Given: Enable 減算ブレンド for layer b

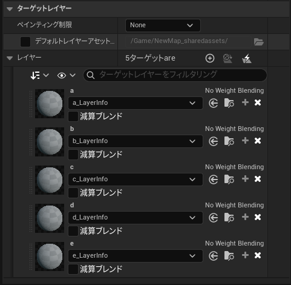Looking at the screenshot, I should (73, 155).
